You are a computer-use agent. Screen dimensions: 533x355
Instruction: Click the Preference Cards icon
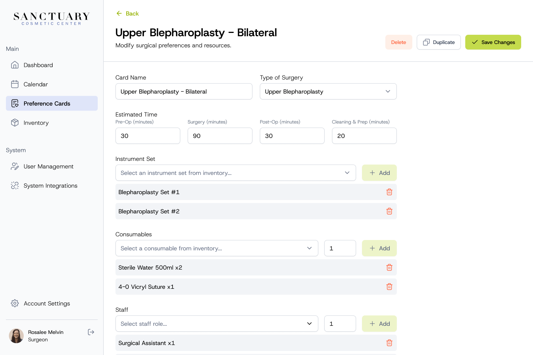[15, 104]
